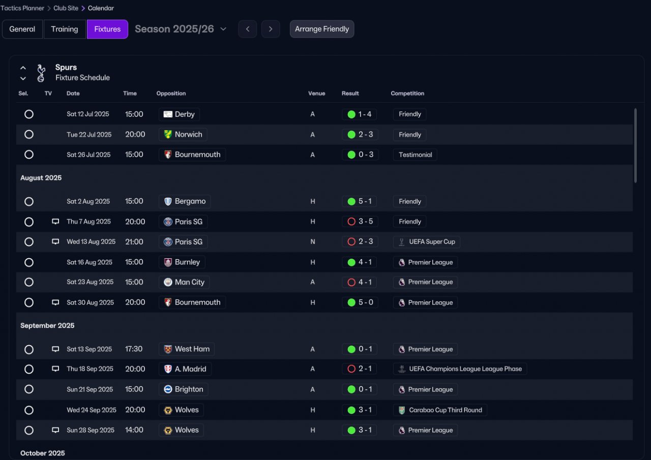
Task: Click the Testimonial competition tag
Action: (x=415, y=155)
